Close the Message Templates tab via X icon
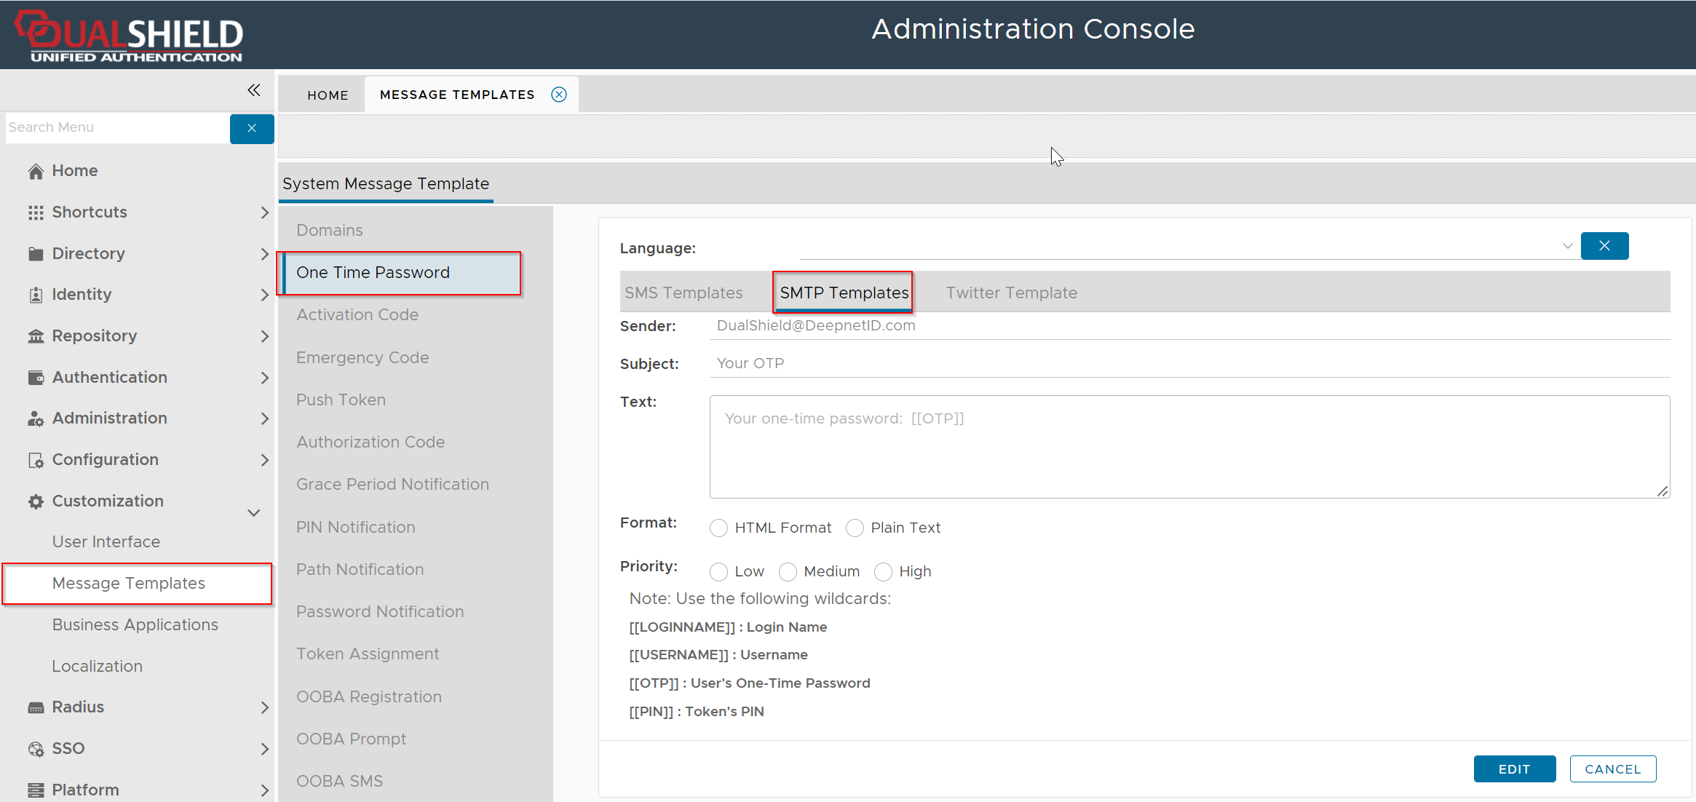Viewport: 1696px width, 802px height. (559, 95)
